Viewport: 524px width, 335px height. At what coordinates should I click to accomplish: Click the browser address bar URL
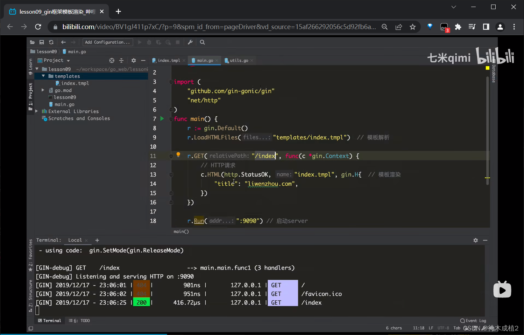pos(219,27)
